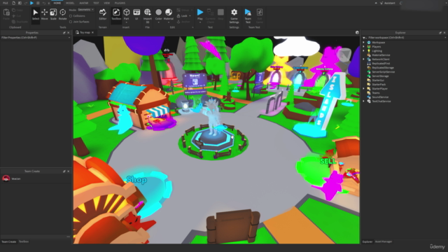This screenshot has height=252, width=448.
Task: Switch to the TEST ribbon tab
Action: (96, 3)
